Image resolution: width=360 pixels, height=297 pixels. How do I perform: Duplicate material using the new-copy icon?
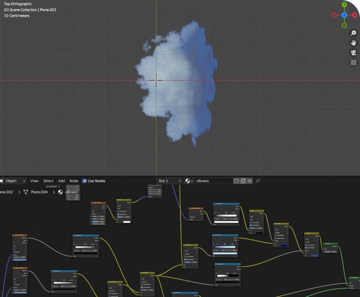click(x=243, y=181)
